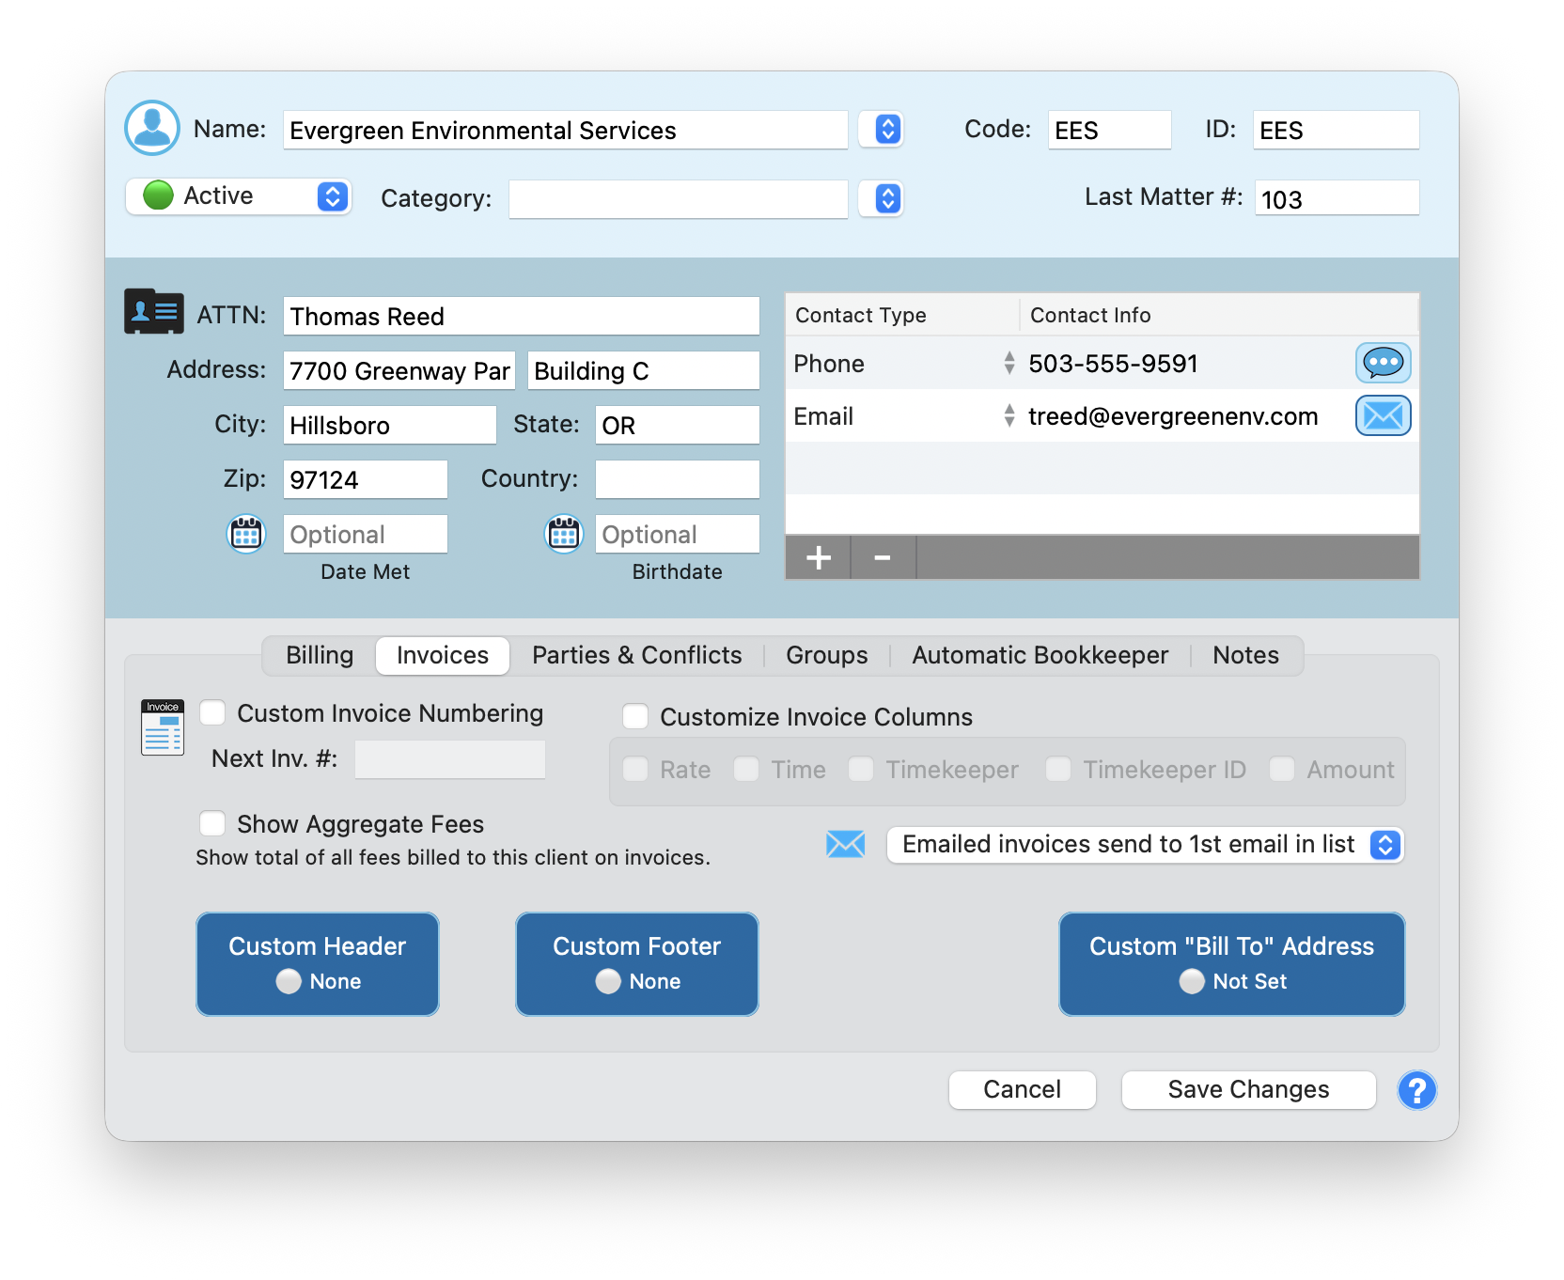The image size is (1564, 1280).
Task: Click the Invoice document icon
Action: click(x=162, y=727)
